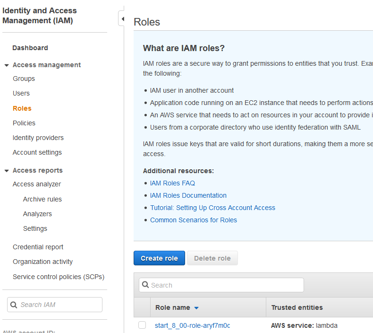Open Policies in the sidebar

pos(24,123)
